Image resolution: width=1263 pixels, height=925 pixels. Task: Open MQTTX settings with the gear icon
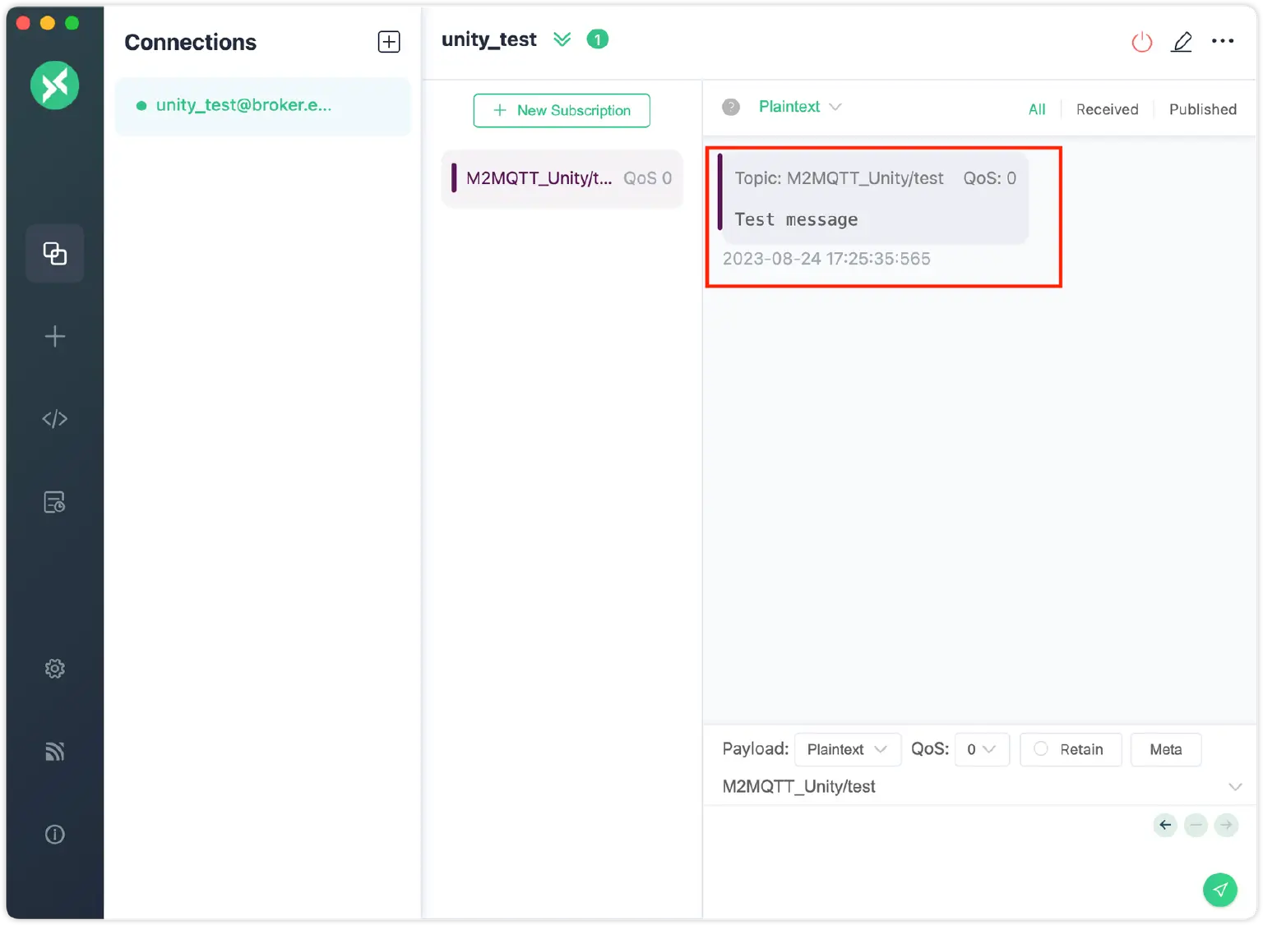click(x=54, y=668)
